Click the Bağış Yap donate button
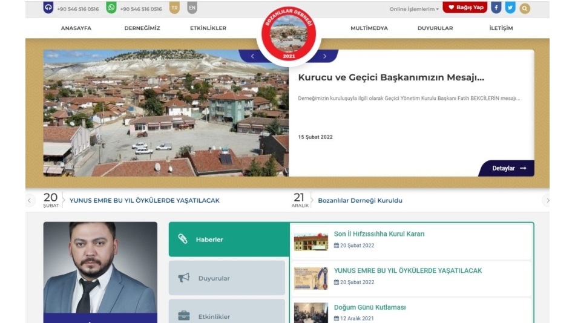This screenshot has width=575, height=323. click(465, 7)
